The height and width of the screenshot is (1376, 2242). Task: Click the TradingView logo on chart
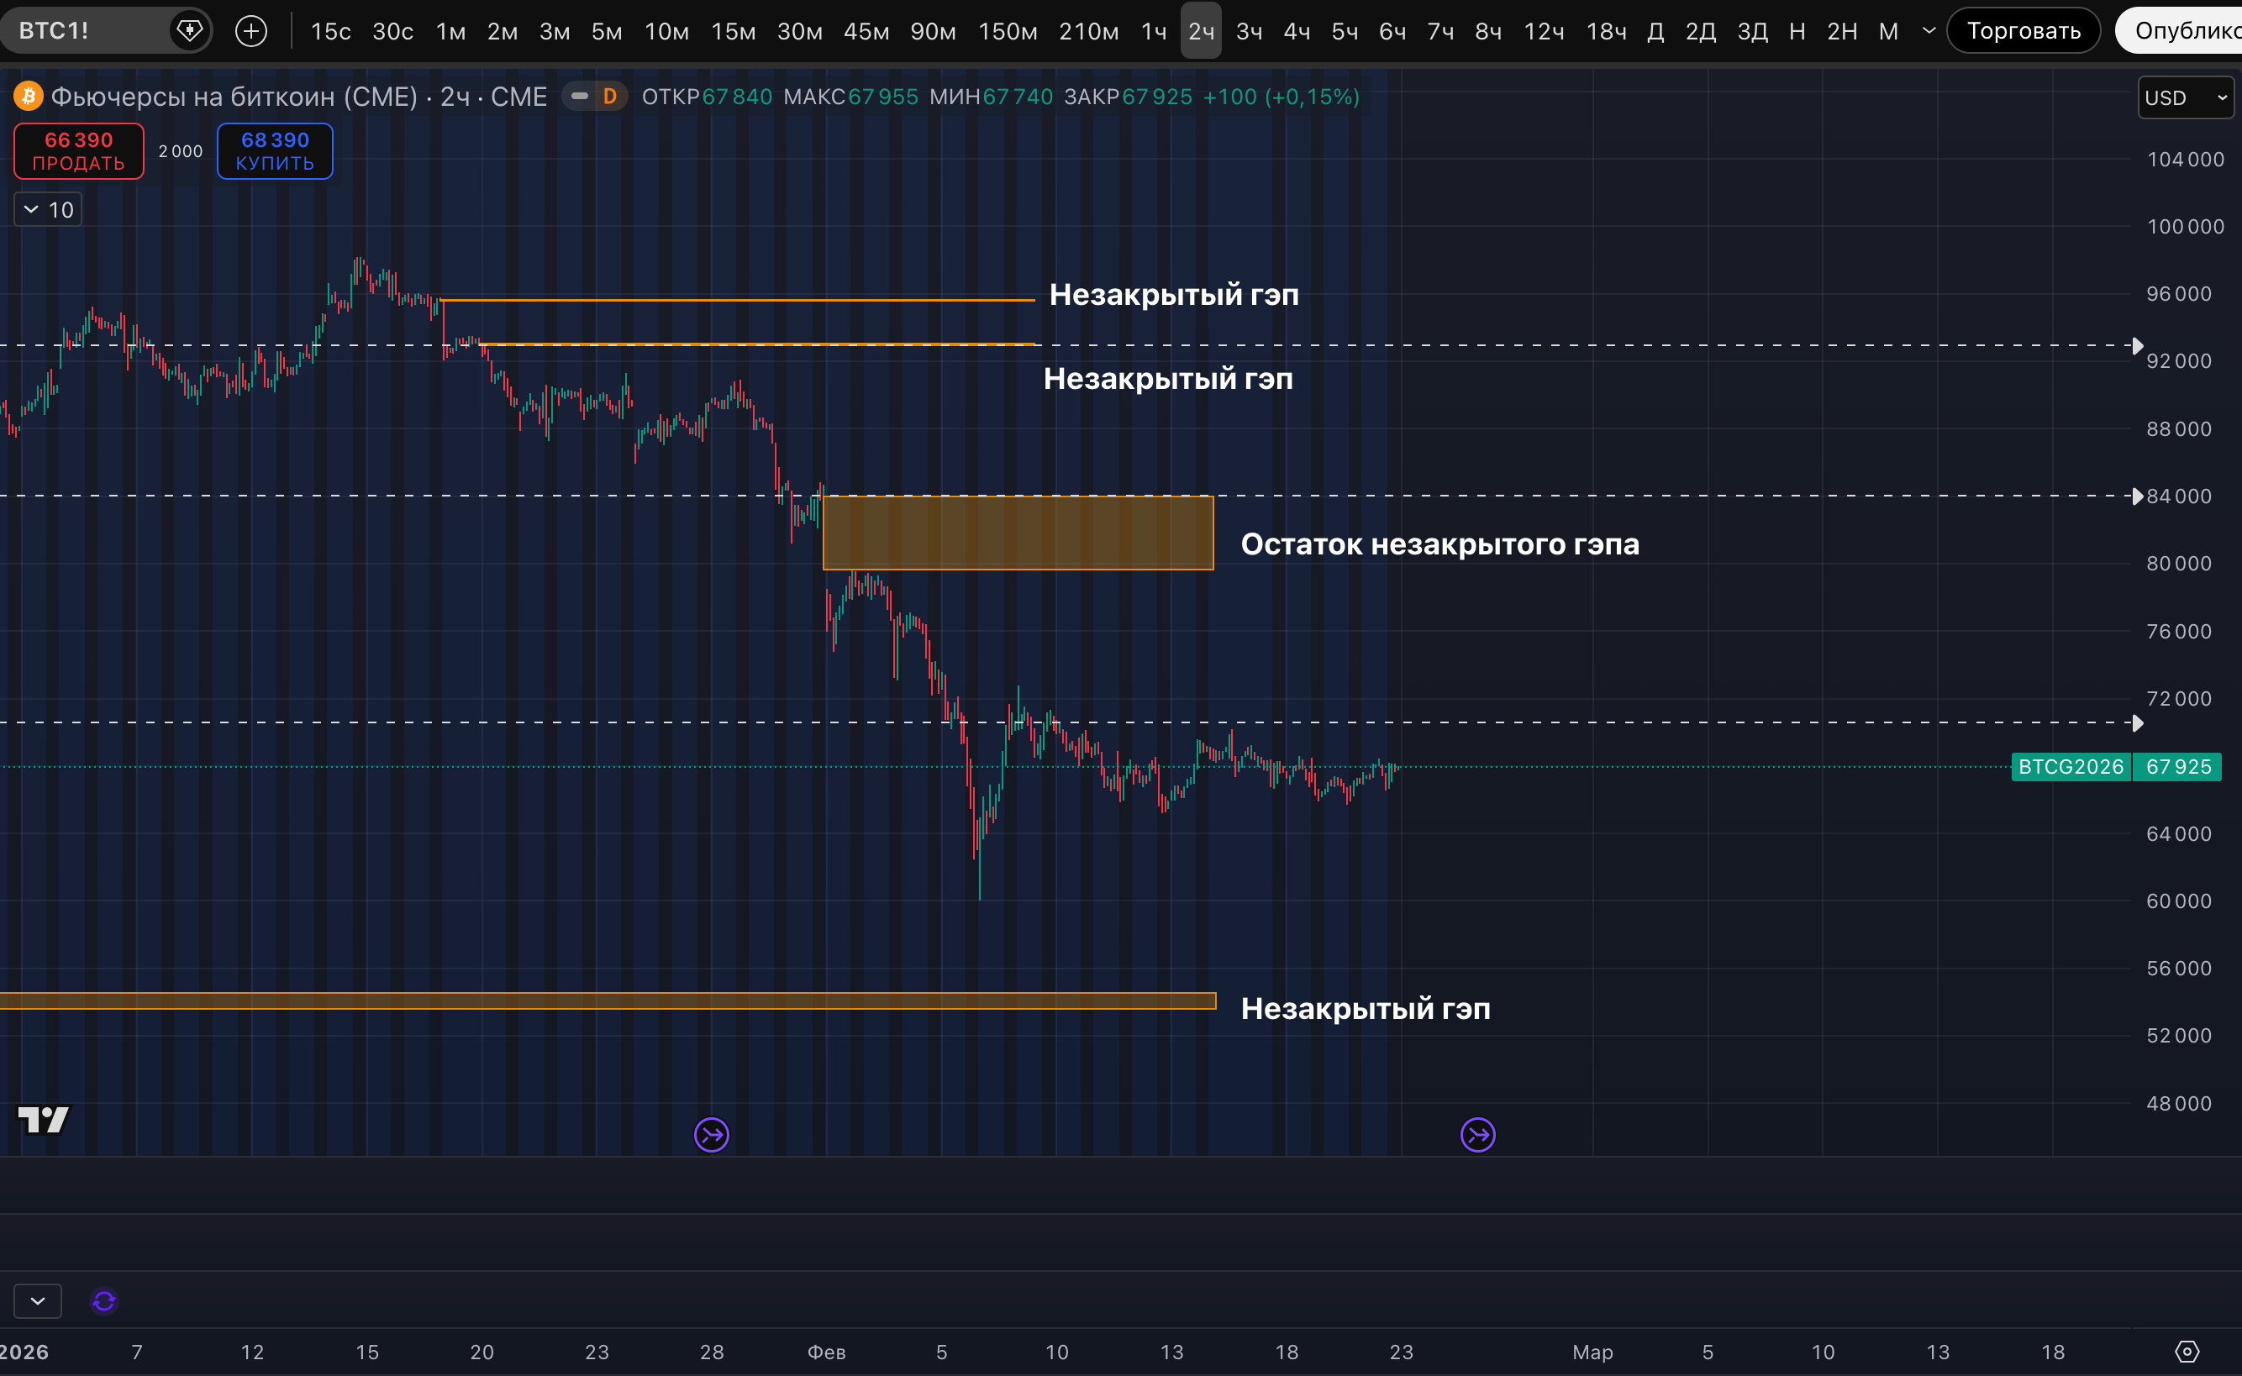coord(43,1119)
